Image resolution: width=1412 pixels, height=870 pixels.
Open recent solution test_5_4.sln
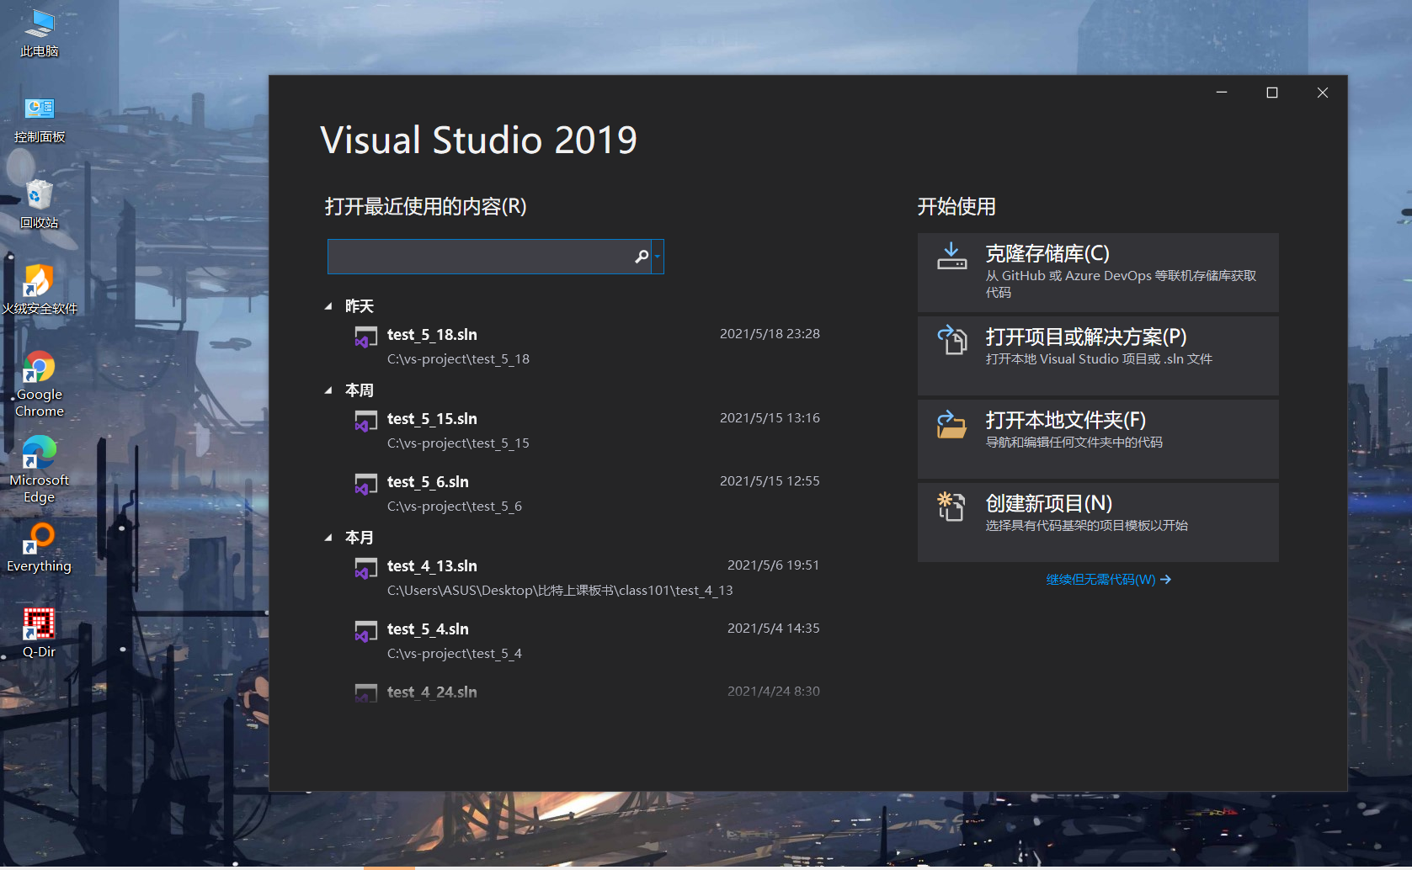click(428, 629)
